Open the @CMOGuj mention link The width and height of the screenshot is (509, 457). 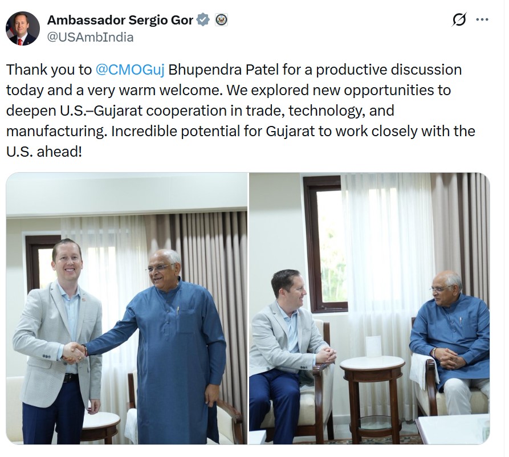pyautogui.click(x=130, y=70)
